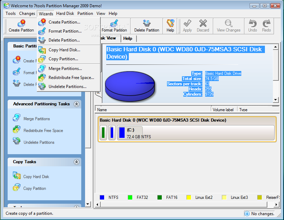This screenshot has height=220, width=284.
Task: Choose Copy Partition... in Wizards menu
Action: pos(69,59)
